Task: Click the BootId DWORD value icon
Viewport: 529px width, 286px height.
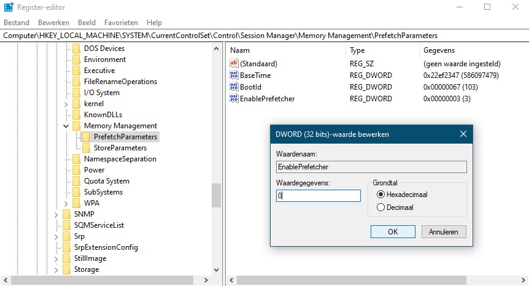Action: pos(233,87)
